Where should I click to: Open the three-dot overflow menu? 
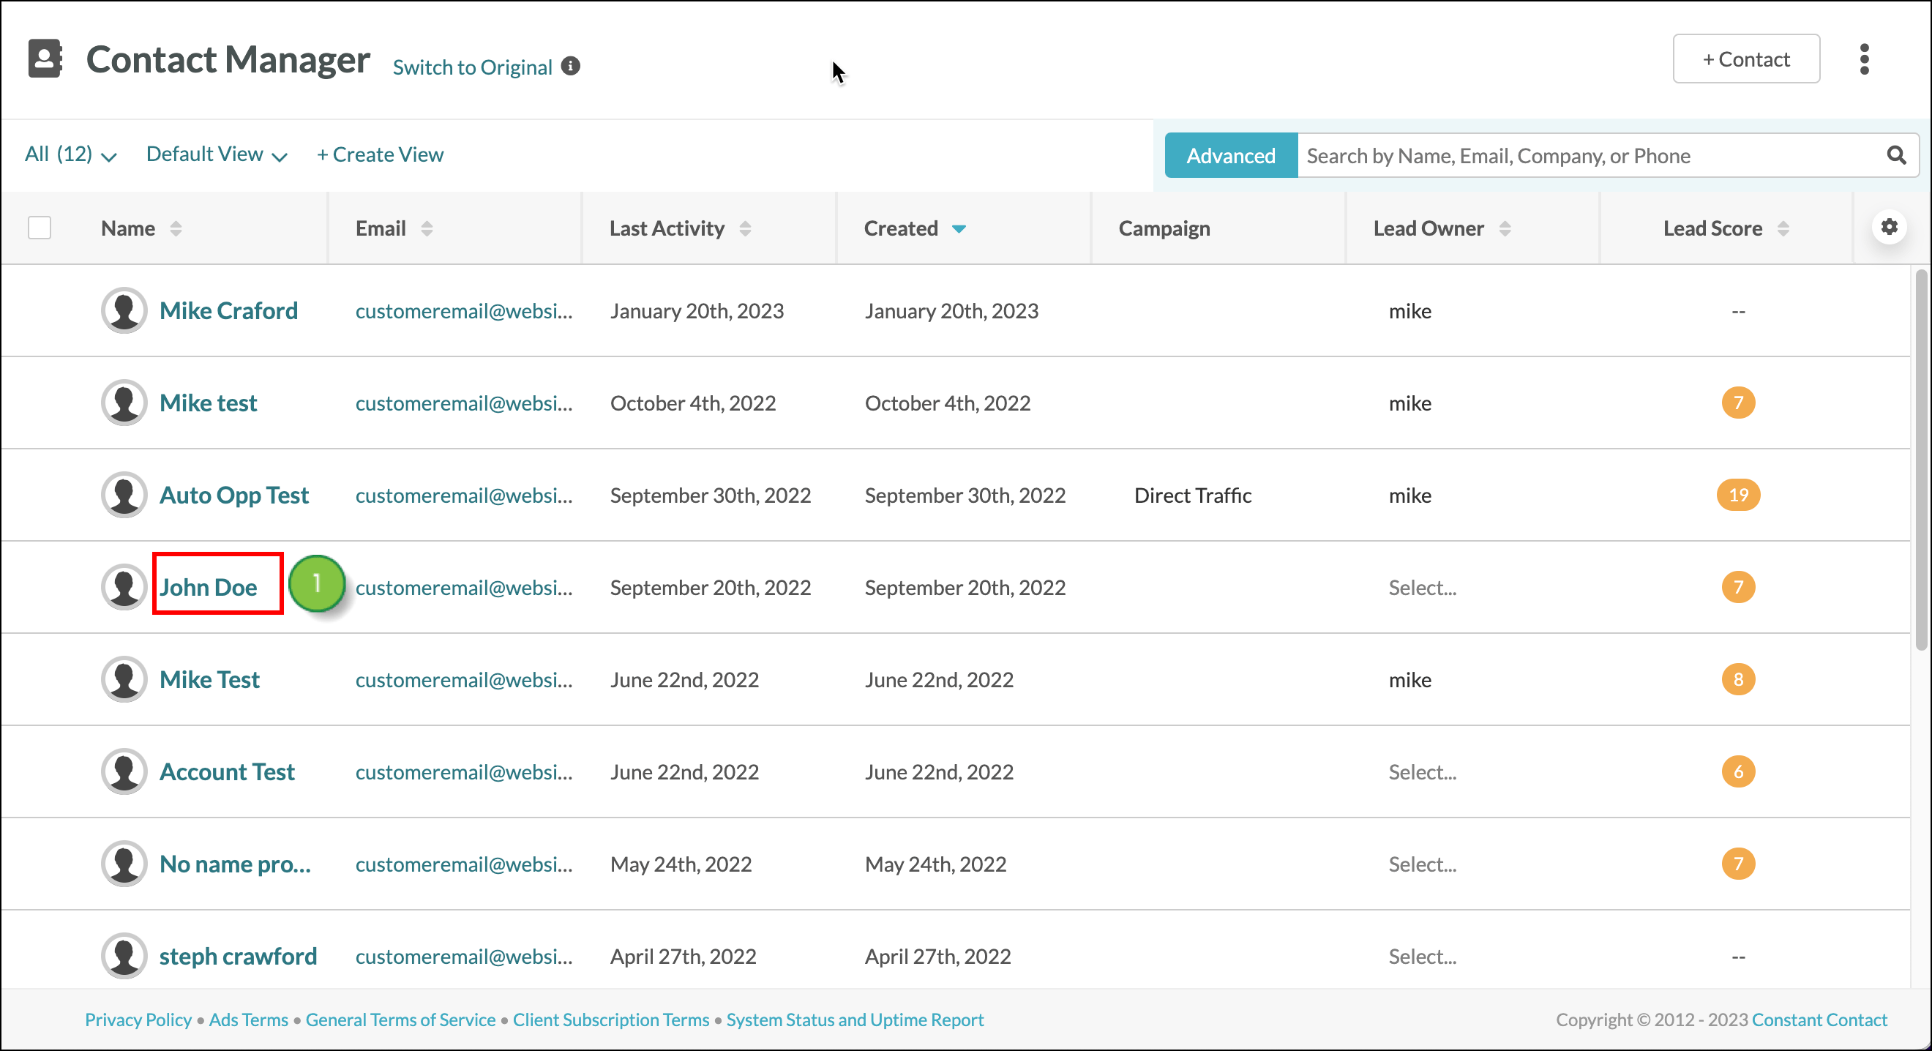[x=1865, y=59]
